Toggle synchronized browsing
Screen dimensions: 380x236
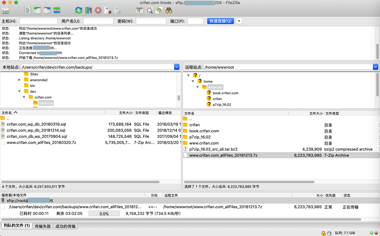tap(159, 10)
